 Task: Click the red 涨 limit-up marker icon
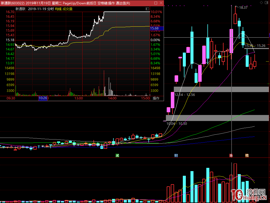231,156
